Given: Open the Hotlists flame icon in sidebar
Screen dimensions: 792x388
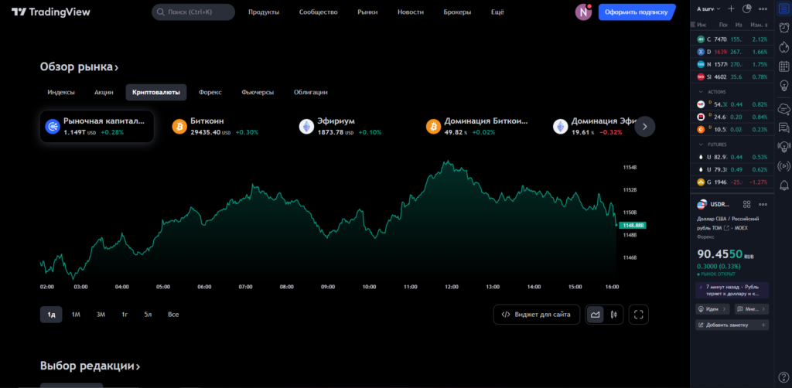Looking at the screenshot, I should (x=783, y=46).
